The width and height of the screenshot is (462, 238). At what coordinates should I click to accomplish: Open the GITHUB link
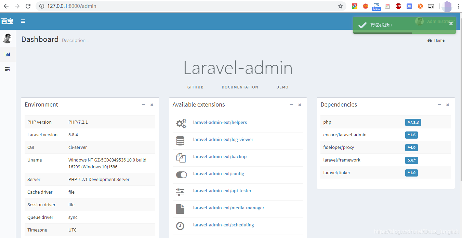pos(195,87)
